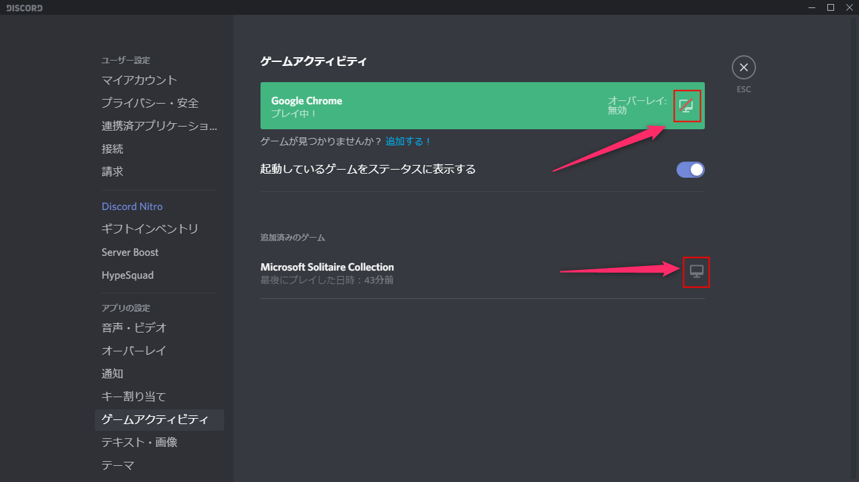Open Discord Nitro page

click(x=132, y=207)
